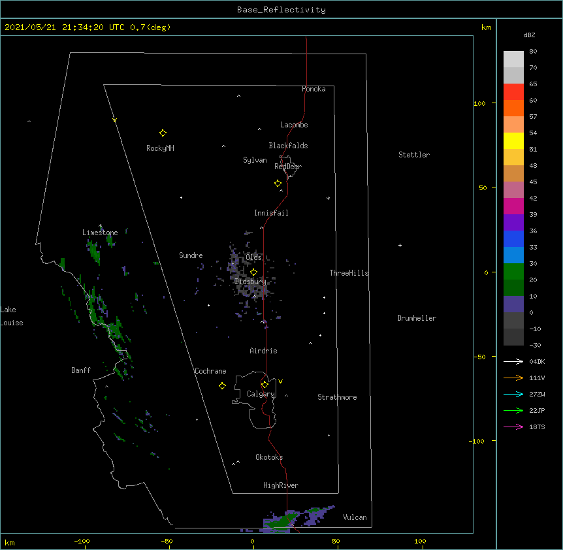Click the Sundre town label
The image size is (563, 550).
click(191, 255)
